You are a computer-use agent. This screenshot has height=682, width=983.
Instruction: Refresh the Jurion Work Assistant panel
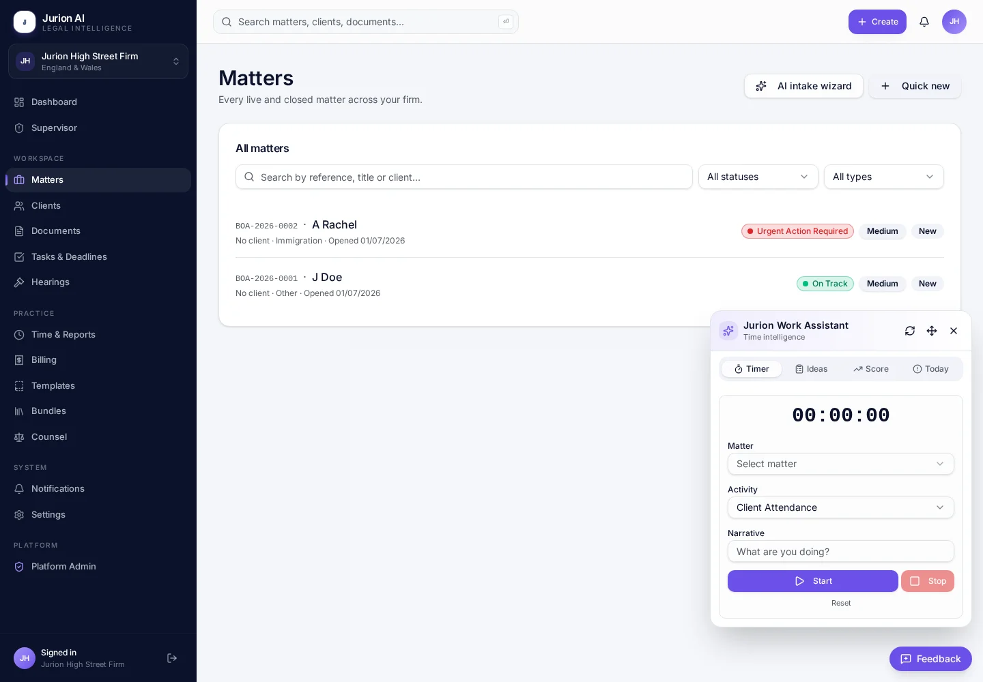910,331
